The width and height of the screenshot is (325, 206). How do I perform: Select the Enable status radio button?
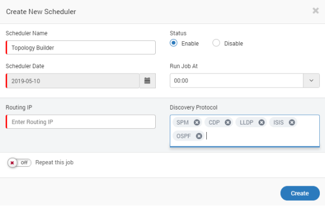pyautogui.click(x=173, y=43)
